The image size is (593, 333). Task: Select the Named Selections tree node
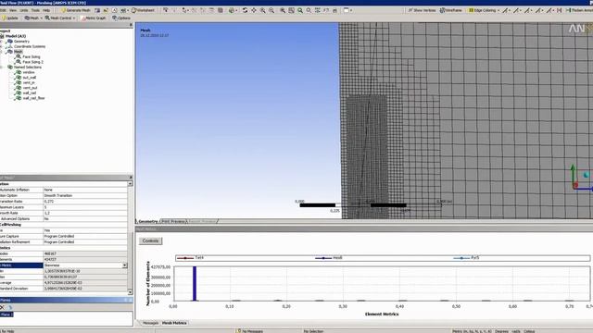(x=28, y=68)
